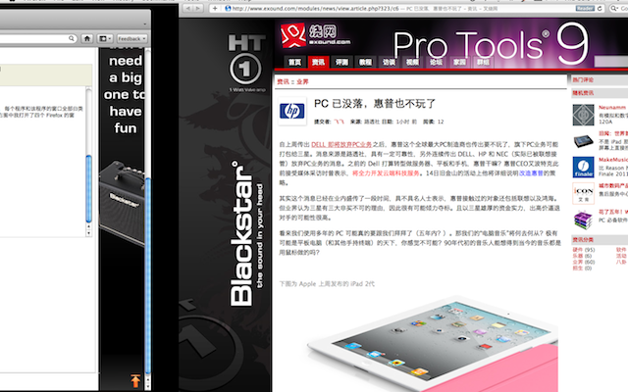Open the MakeMusic sidebar article link
The height and width of the screenshot is (392, 628).
click(x=613, y=160)
